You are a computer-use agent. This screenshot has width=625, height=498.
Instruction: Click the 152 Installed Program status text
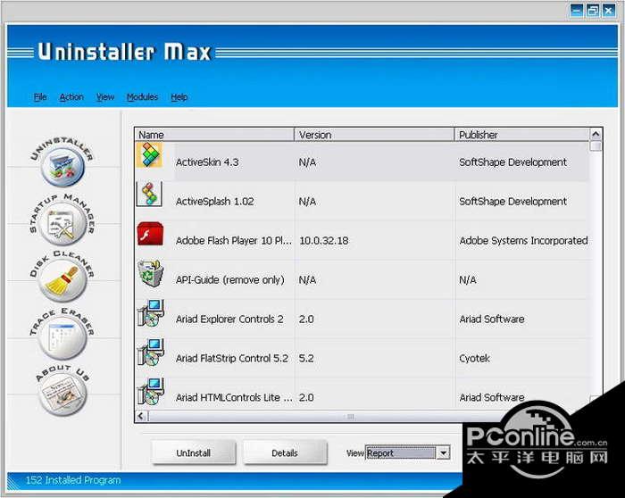(73, 480)
